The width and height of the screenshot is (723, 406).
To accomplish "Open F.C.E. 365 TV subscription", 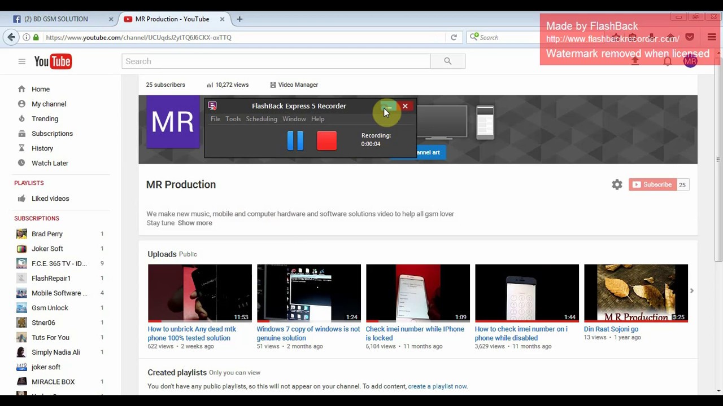I will tap(59, 263).
